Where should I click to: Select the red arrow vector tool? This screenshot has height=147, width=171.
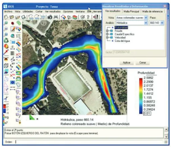tap(6, 52)
